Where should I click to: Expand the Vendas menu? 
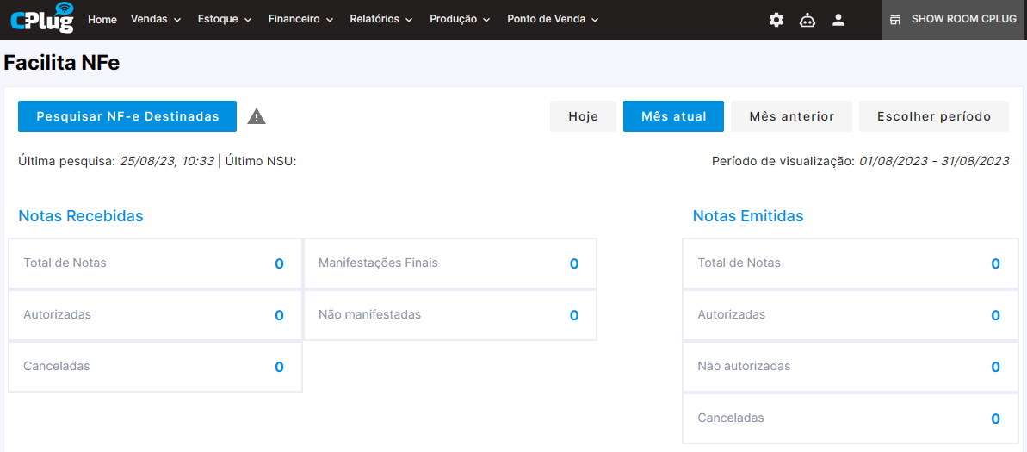pyautogui.click(x=156, y=20)
